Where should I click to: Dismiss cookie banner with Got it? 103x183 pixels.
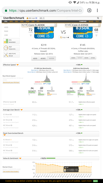pyautogui.click(x=95, y=181)
